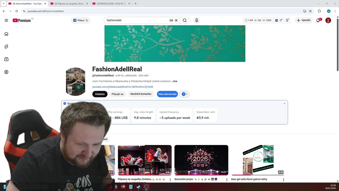Click the Avg. video length card
Screen dimensions: 339x191
tap(143, 115)
